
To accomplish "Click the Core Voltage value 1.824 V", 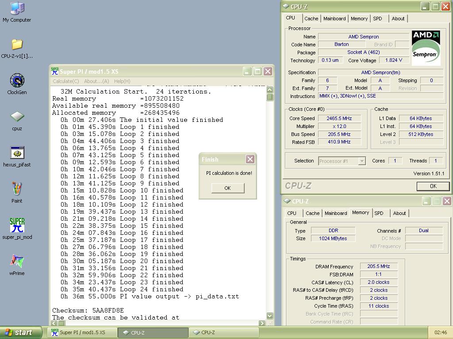I will [x=394, y=60].
